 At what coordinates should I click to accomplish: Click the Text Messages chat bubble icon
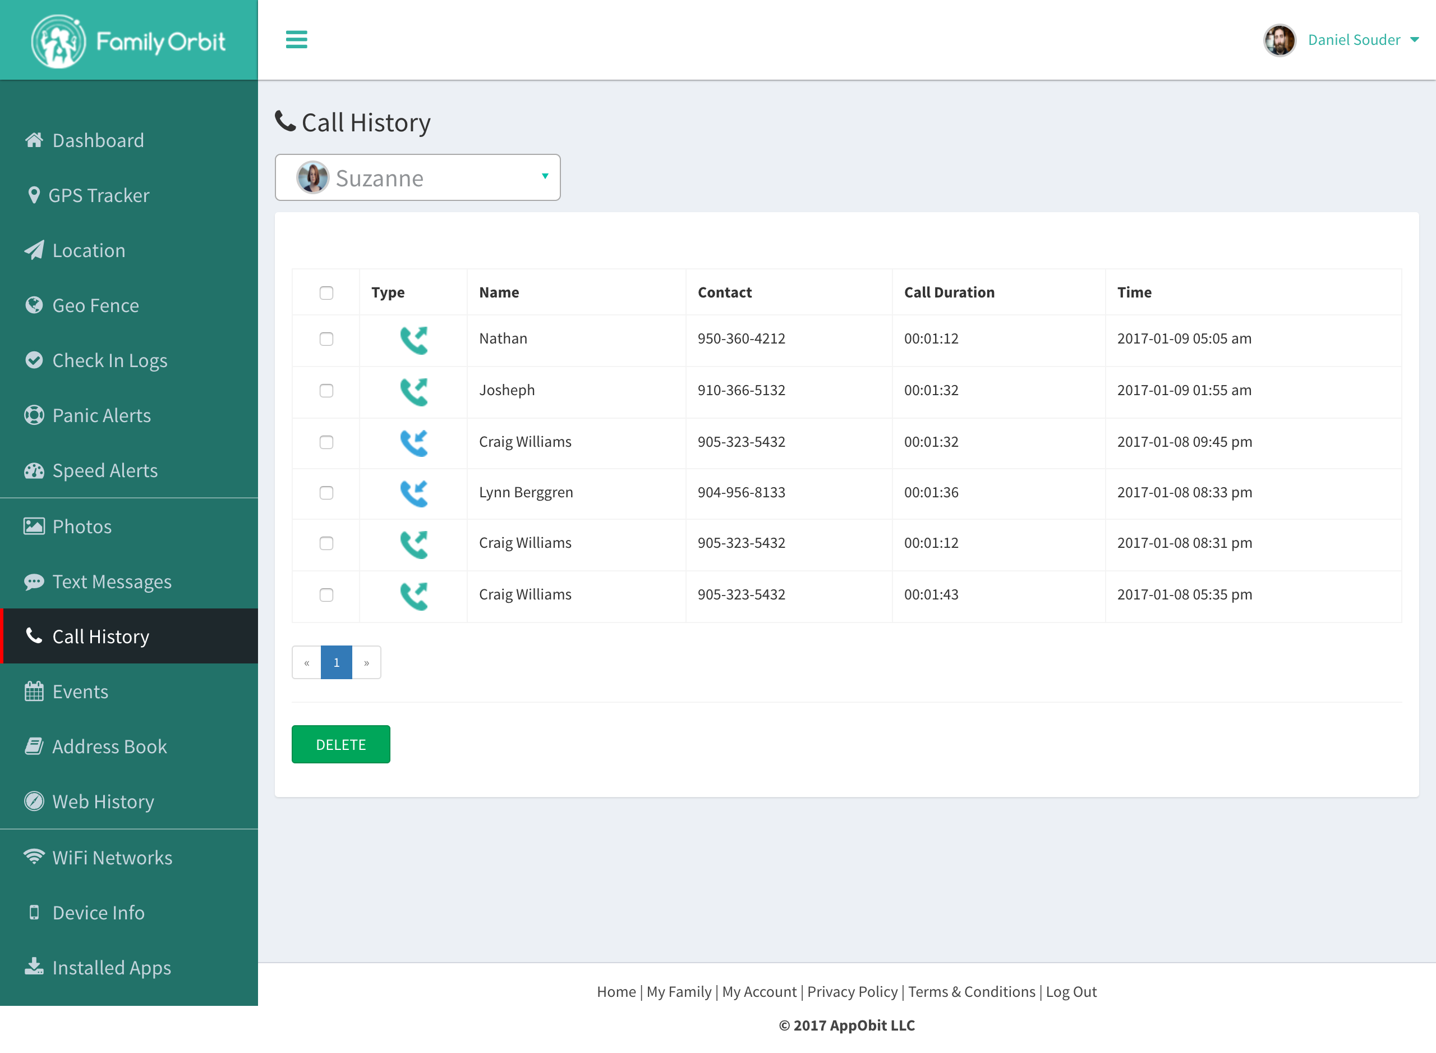tap(34, 582)
